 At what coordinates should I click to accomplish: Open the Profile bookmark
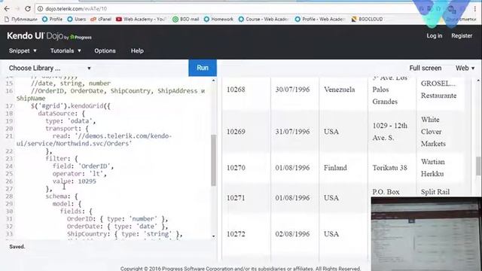(x=52, y=19)
